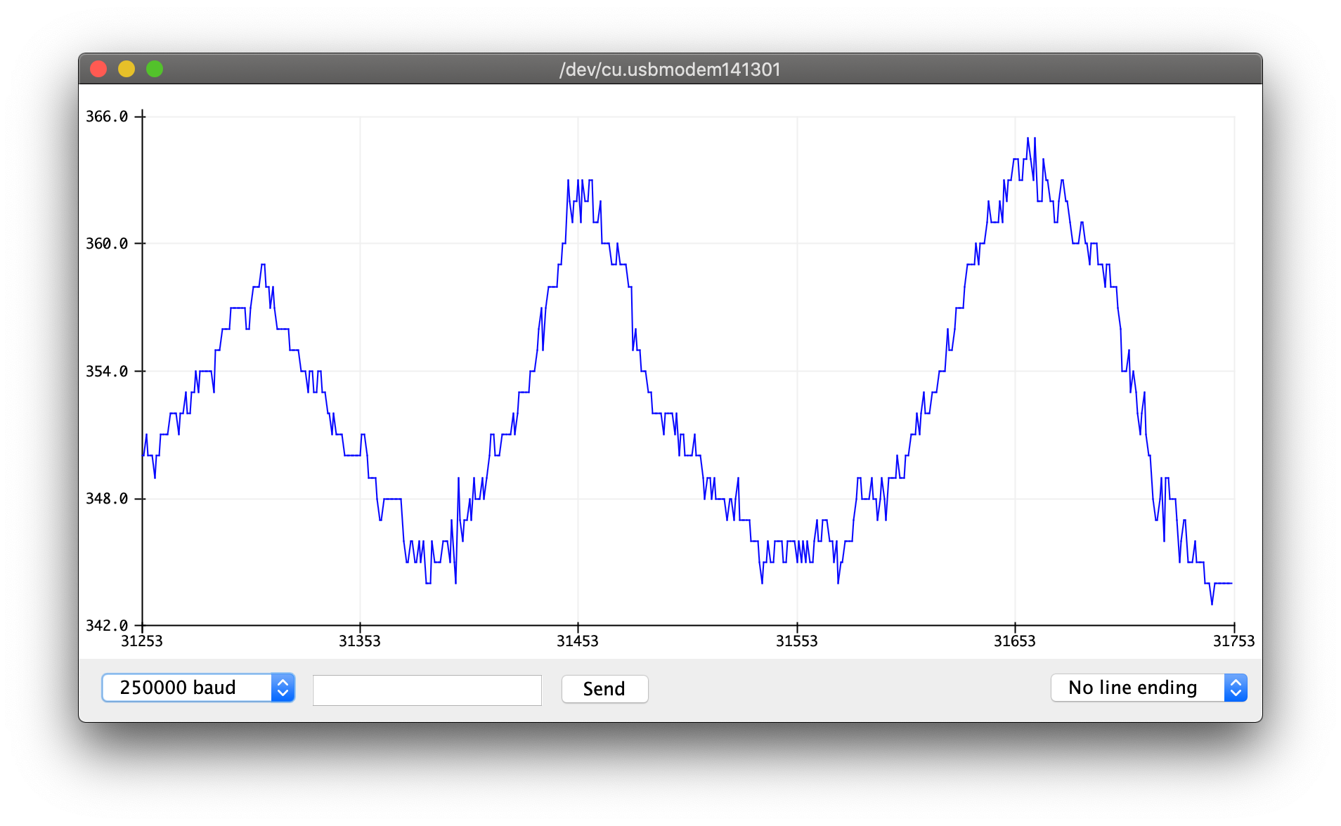Open the No line ending dropdown
Screen dimensions: 1341x826
1149,688
